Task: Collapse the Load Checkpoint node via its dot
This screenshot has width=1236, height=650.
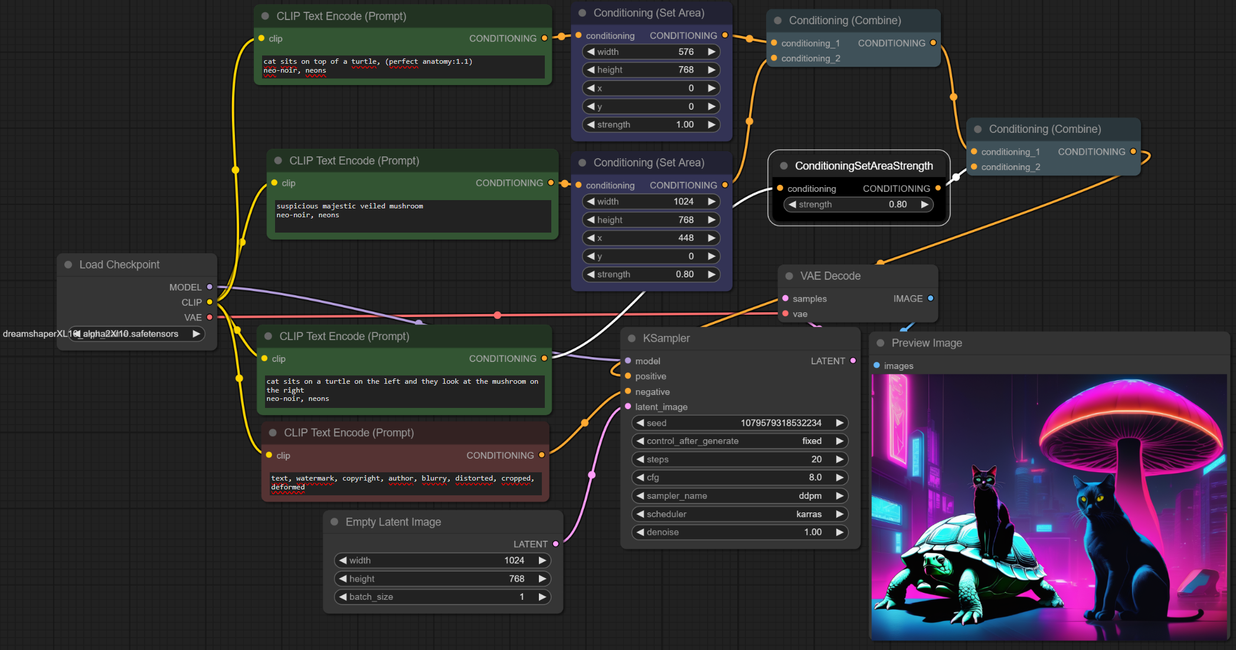Action: (68, 264)
